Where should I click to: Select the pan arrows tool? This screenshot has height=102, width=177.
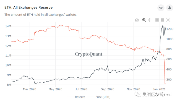point(150,20)
